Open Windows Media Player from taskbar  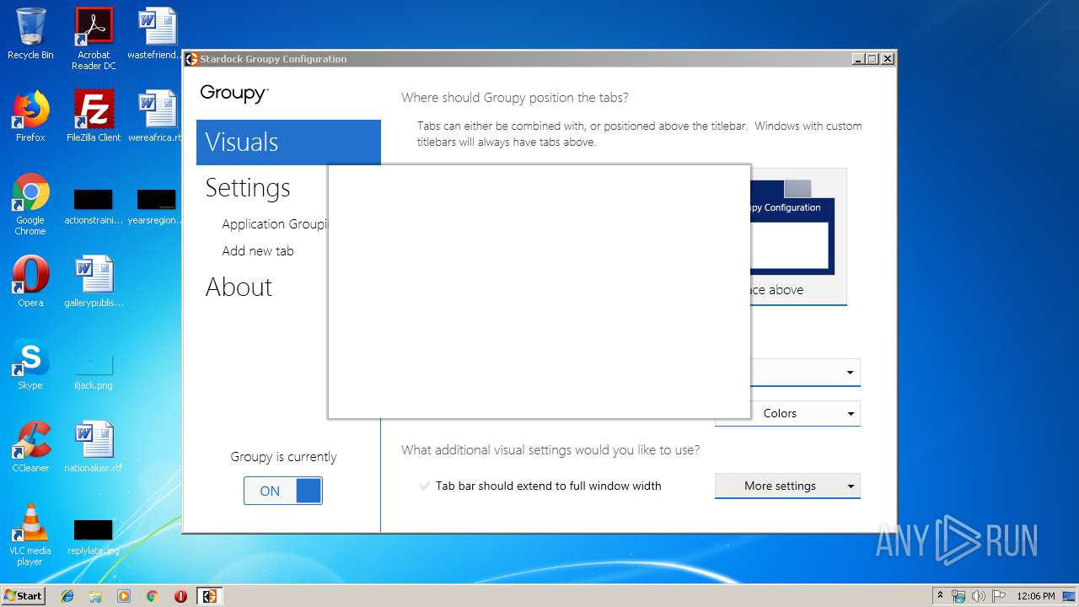[124, 596]
